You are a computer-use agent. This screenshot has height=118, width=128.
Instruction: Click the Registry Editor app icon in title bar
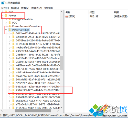[3, 3]
